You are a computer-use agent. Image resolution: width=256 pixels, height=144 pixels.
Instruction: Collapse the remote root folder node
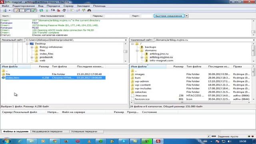pyautogui.click(x=132, y=44)
